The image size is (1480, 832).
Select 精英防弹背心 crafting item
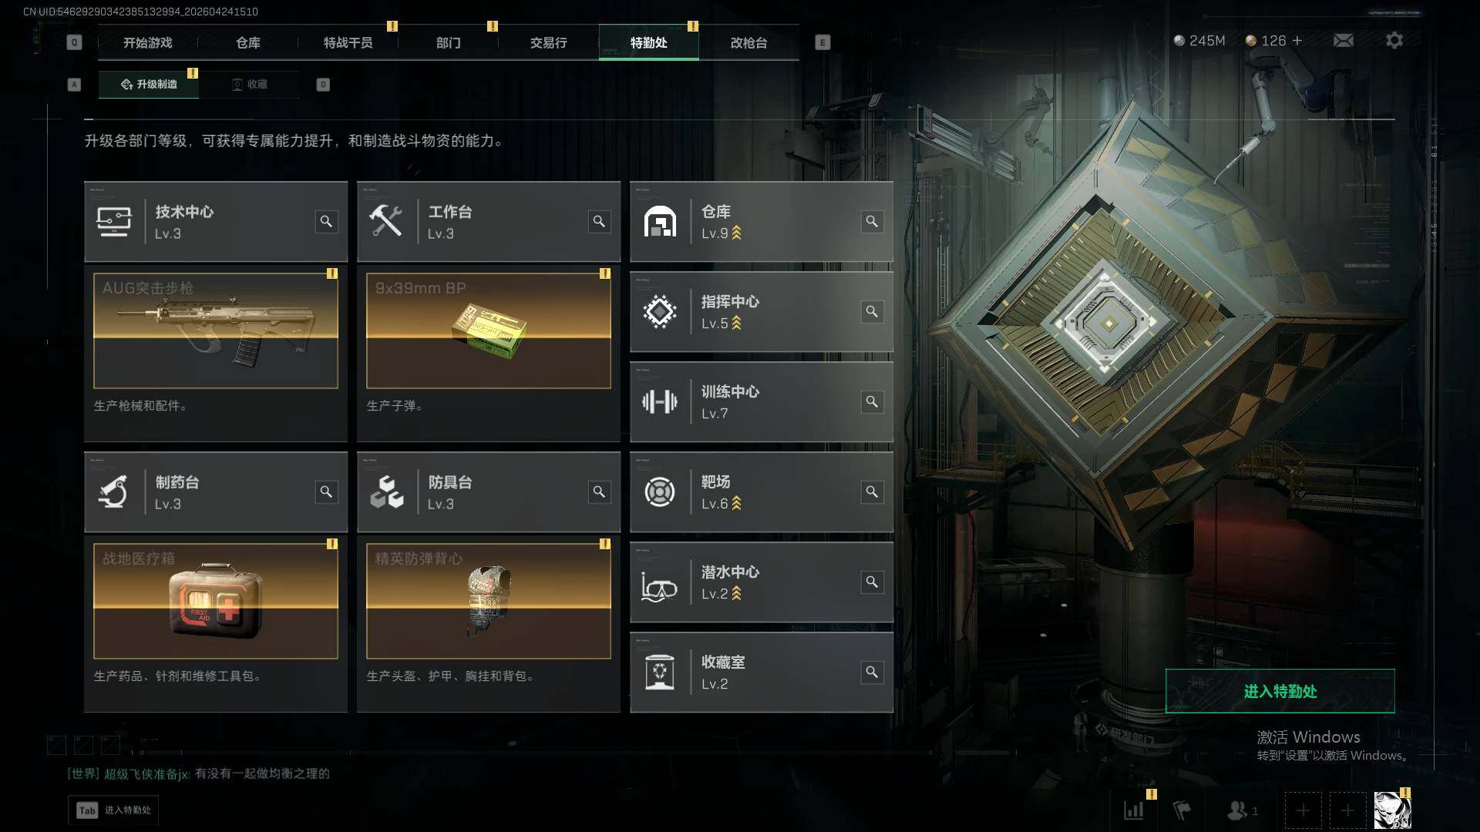pos(489,601)
